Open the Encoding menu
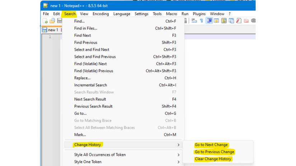This screenshot has width=296, height=166. click(100, 14)
